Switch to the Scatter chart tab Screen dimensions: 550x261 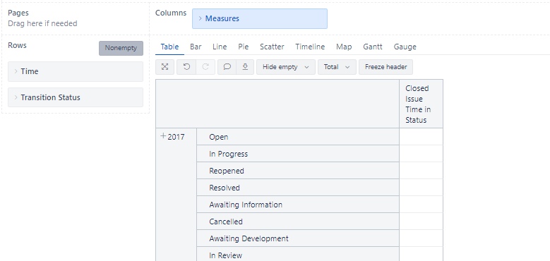(272, 47)
